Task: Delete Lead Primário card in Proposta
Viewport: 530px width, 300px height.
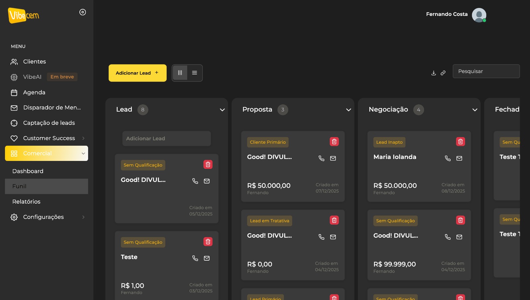Action: pos(334,297)
